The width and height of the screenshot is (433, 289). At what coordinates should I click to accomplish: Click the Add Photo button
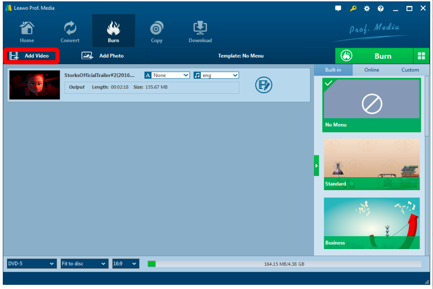tap(103, 56)
